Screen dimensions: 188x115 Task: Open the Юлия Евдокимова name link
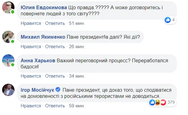[x=44, y=8]
